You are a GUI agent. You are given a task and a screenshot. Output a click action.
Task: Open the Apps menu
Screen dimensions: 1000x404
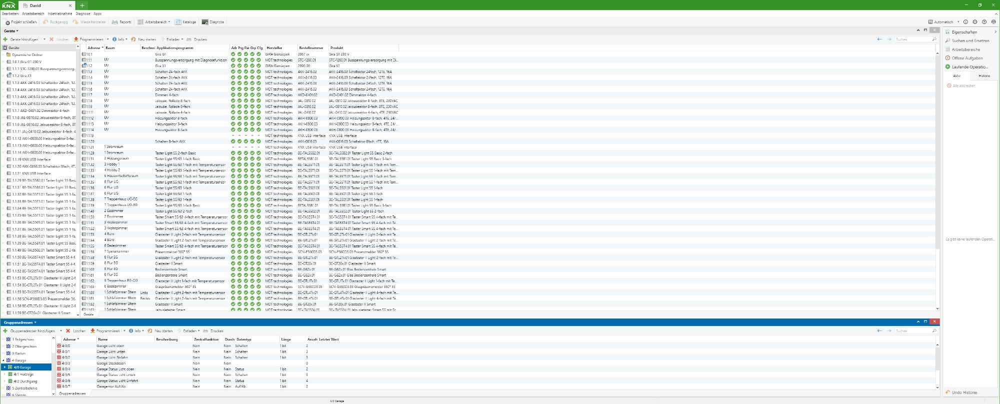point(97,14)
